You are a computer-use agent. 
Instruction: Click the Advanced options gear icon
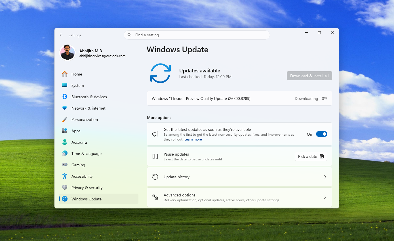pos(155,197)
